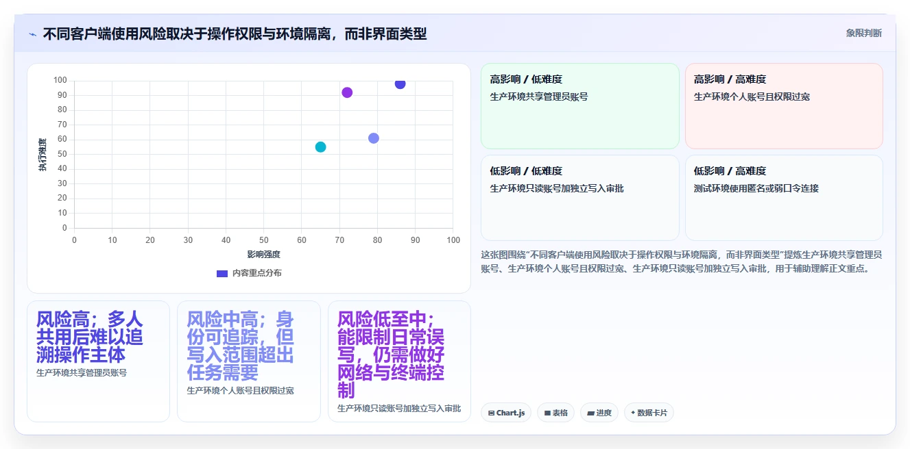Click the Chart.js chip
This screenshot has height=449, width=910.
click(x=506, y=413)
